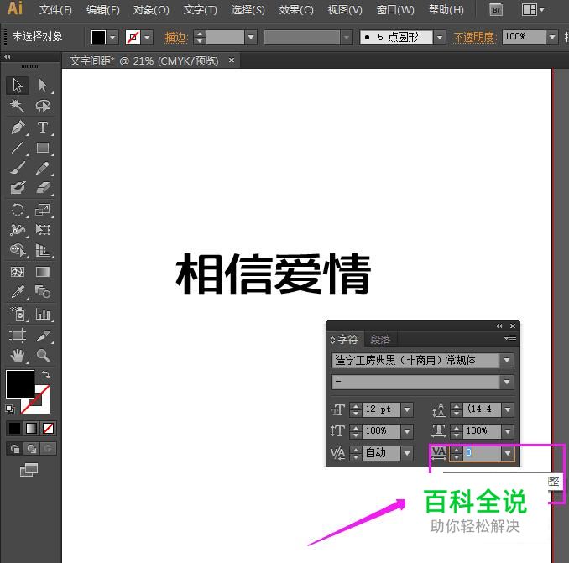
Task: Click the 不透明度 opacity link
Action: (474, 38)
